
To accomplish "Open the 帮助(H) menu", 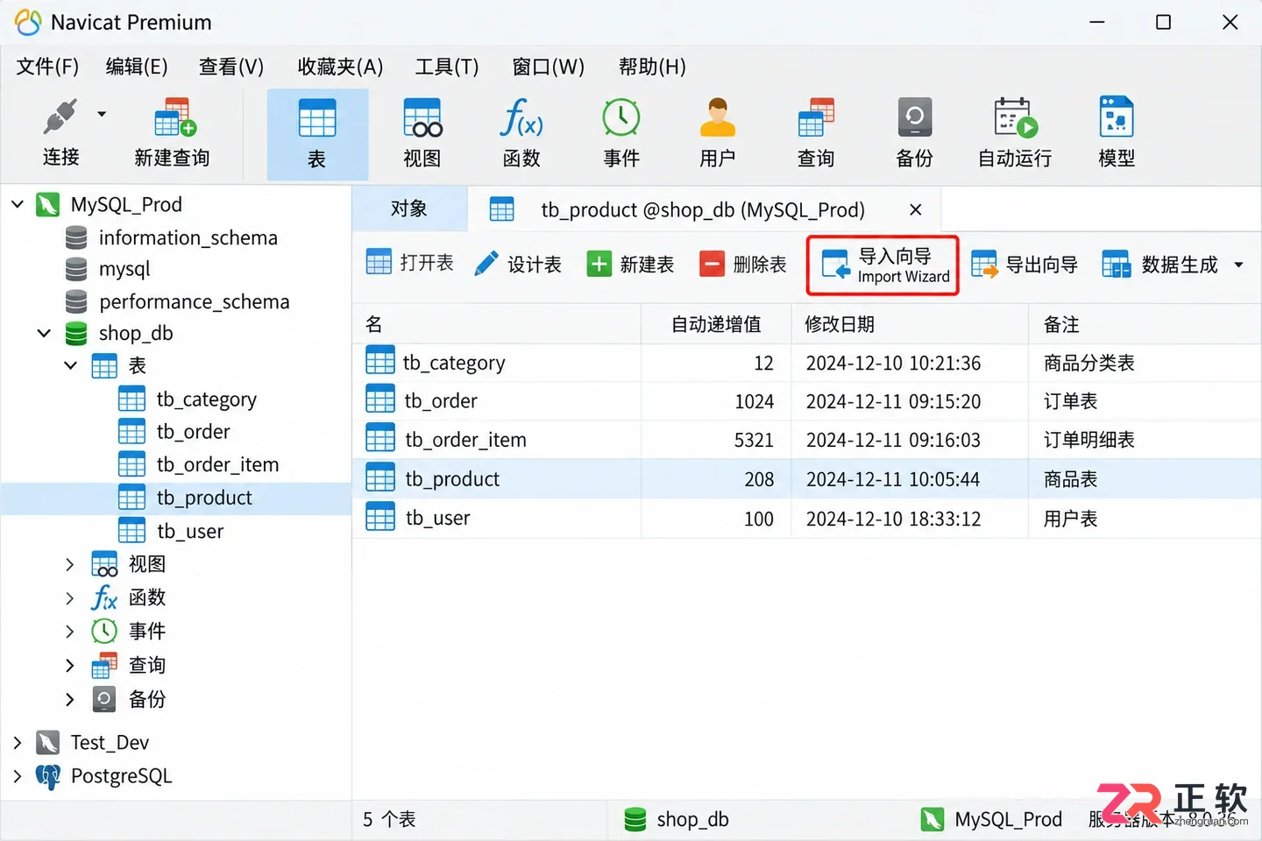I will (652, 67).
